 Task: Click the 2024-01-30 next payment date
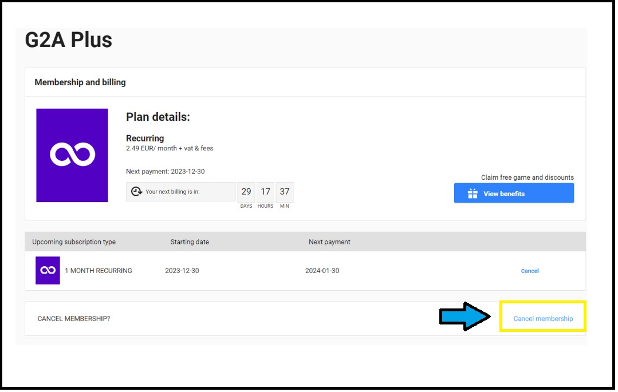tap(322, 271)
